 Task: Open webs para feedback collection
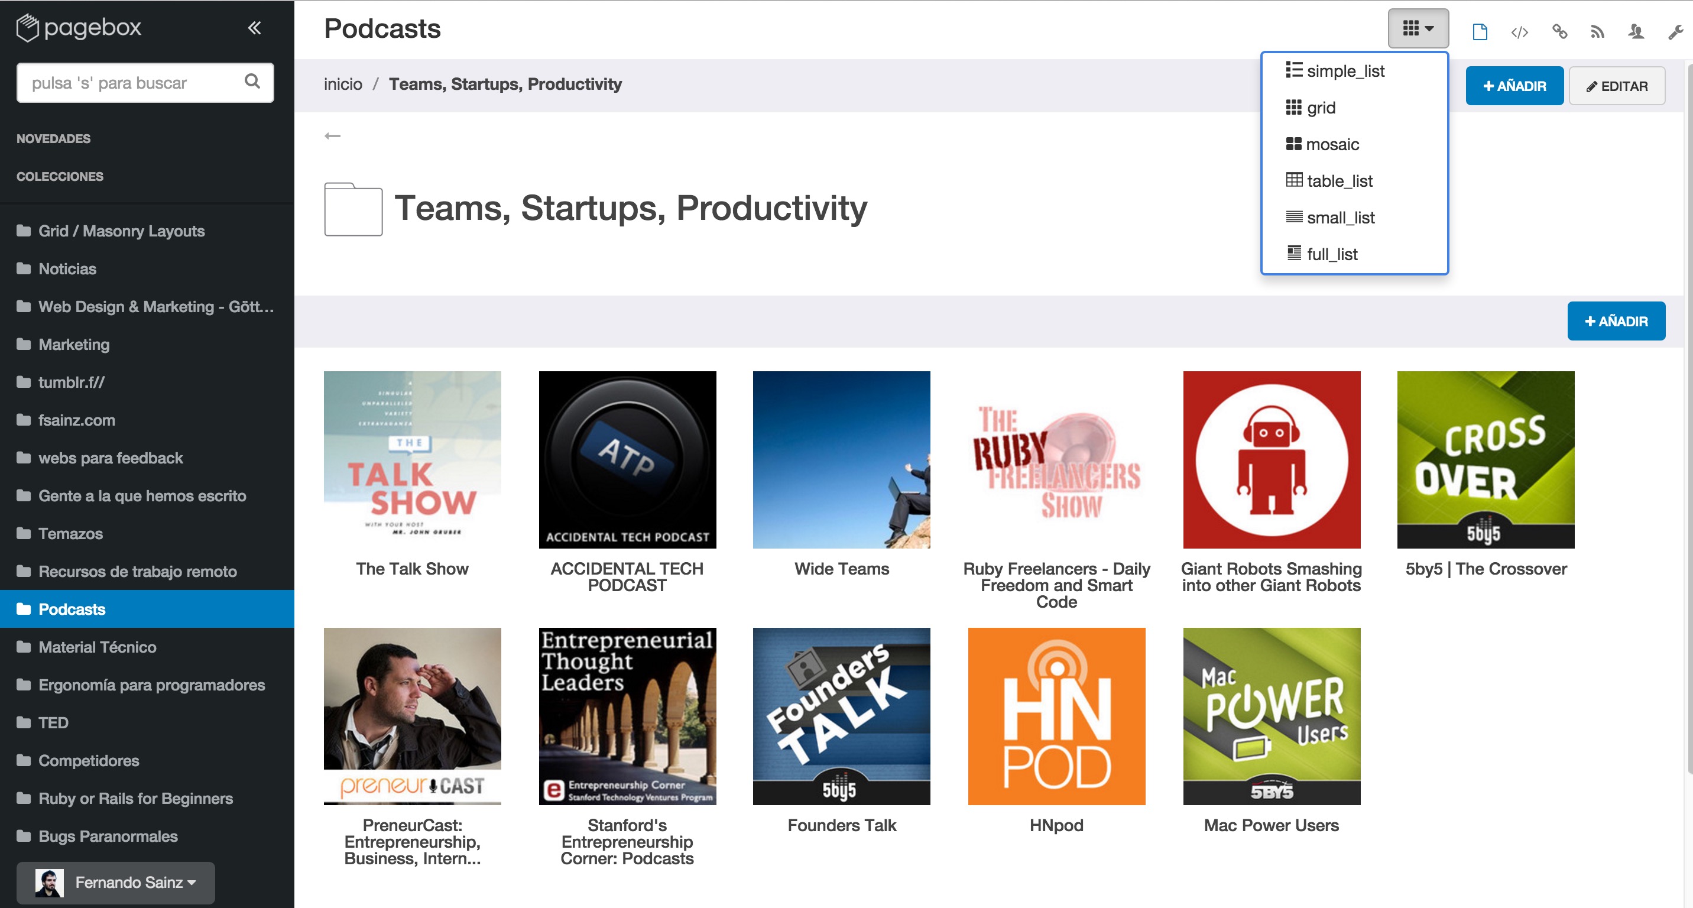pyautogui.click(x=147, y=458)
